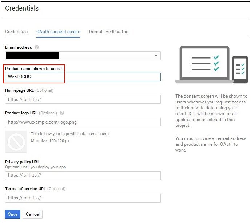The height and width of the screenshot is (223, 251).
Task: Save the consent screen settings
Action: pos(13,214)
